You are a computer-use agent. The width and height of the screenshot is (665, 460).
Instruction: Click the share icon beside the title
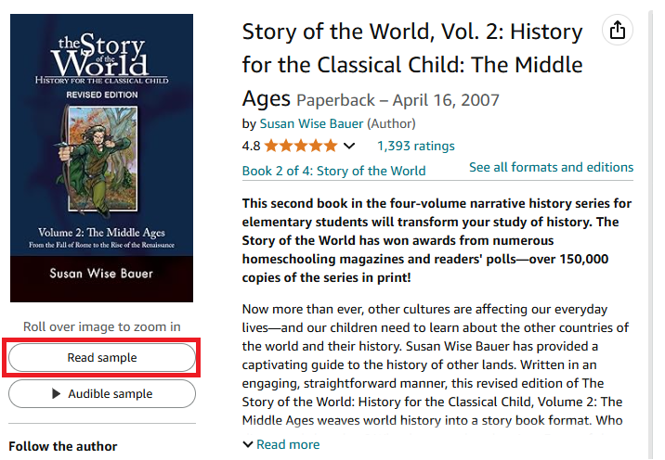pos(617,30)
